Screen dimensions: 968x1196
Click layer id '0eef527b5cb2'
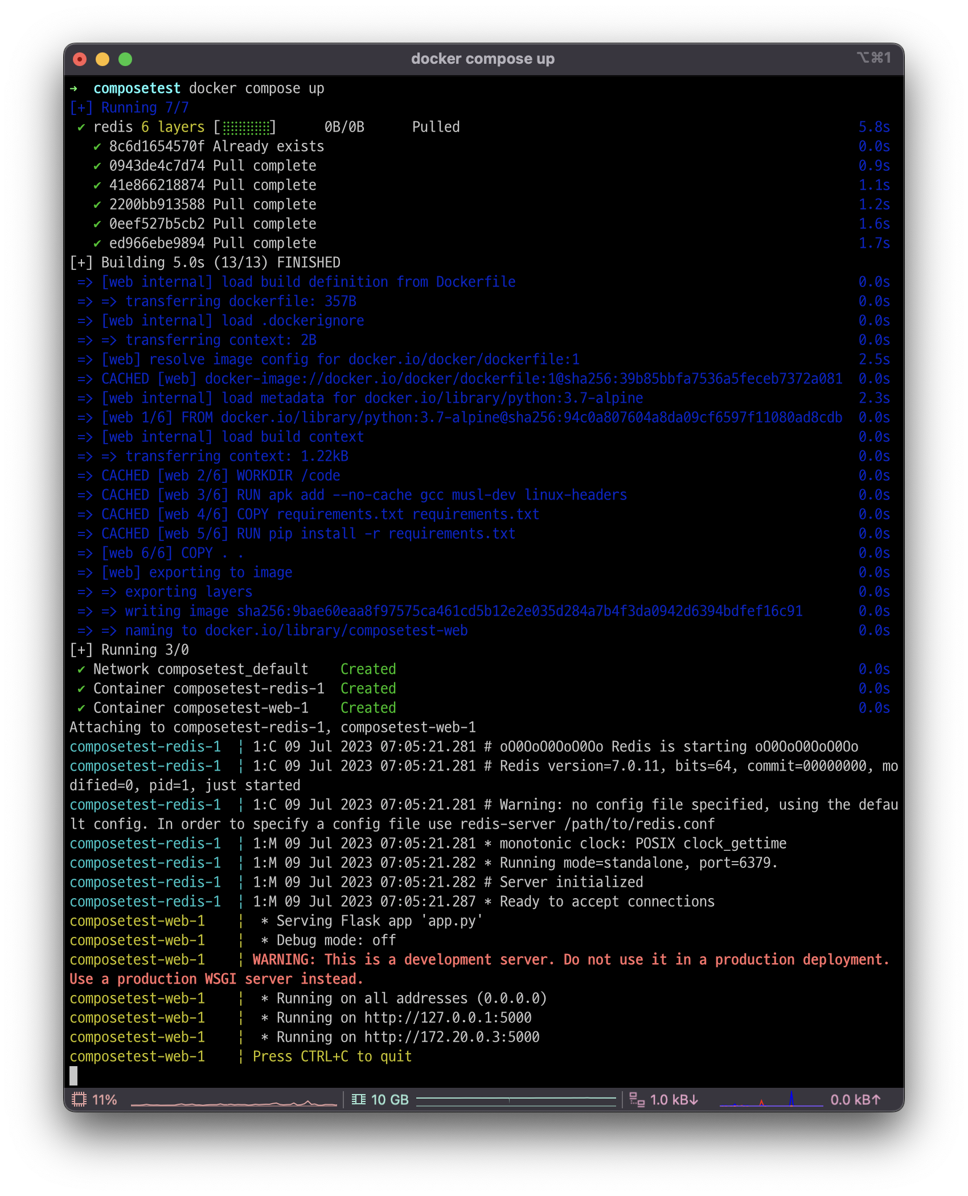(x=157, y=224)
